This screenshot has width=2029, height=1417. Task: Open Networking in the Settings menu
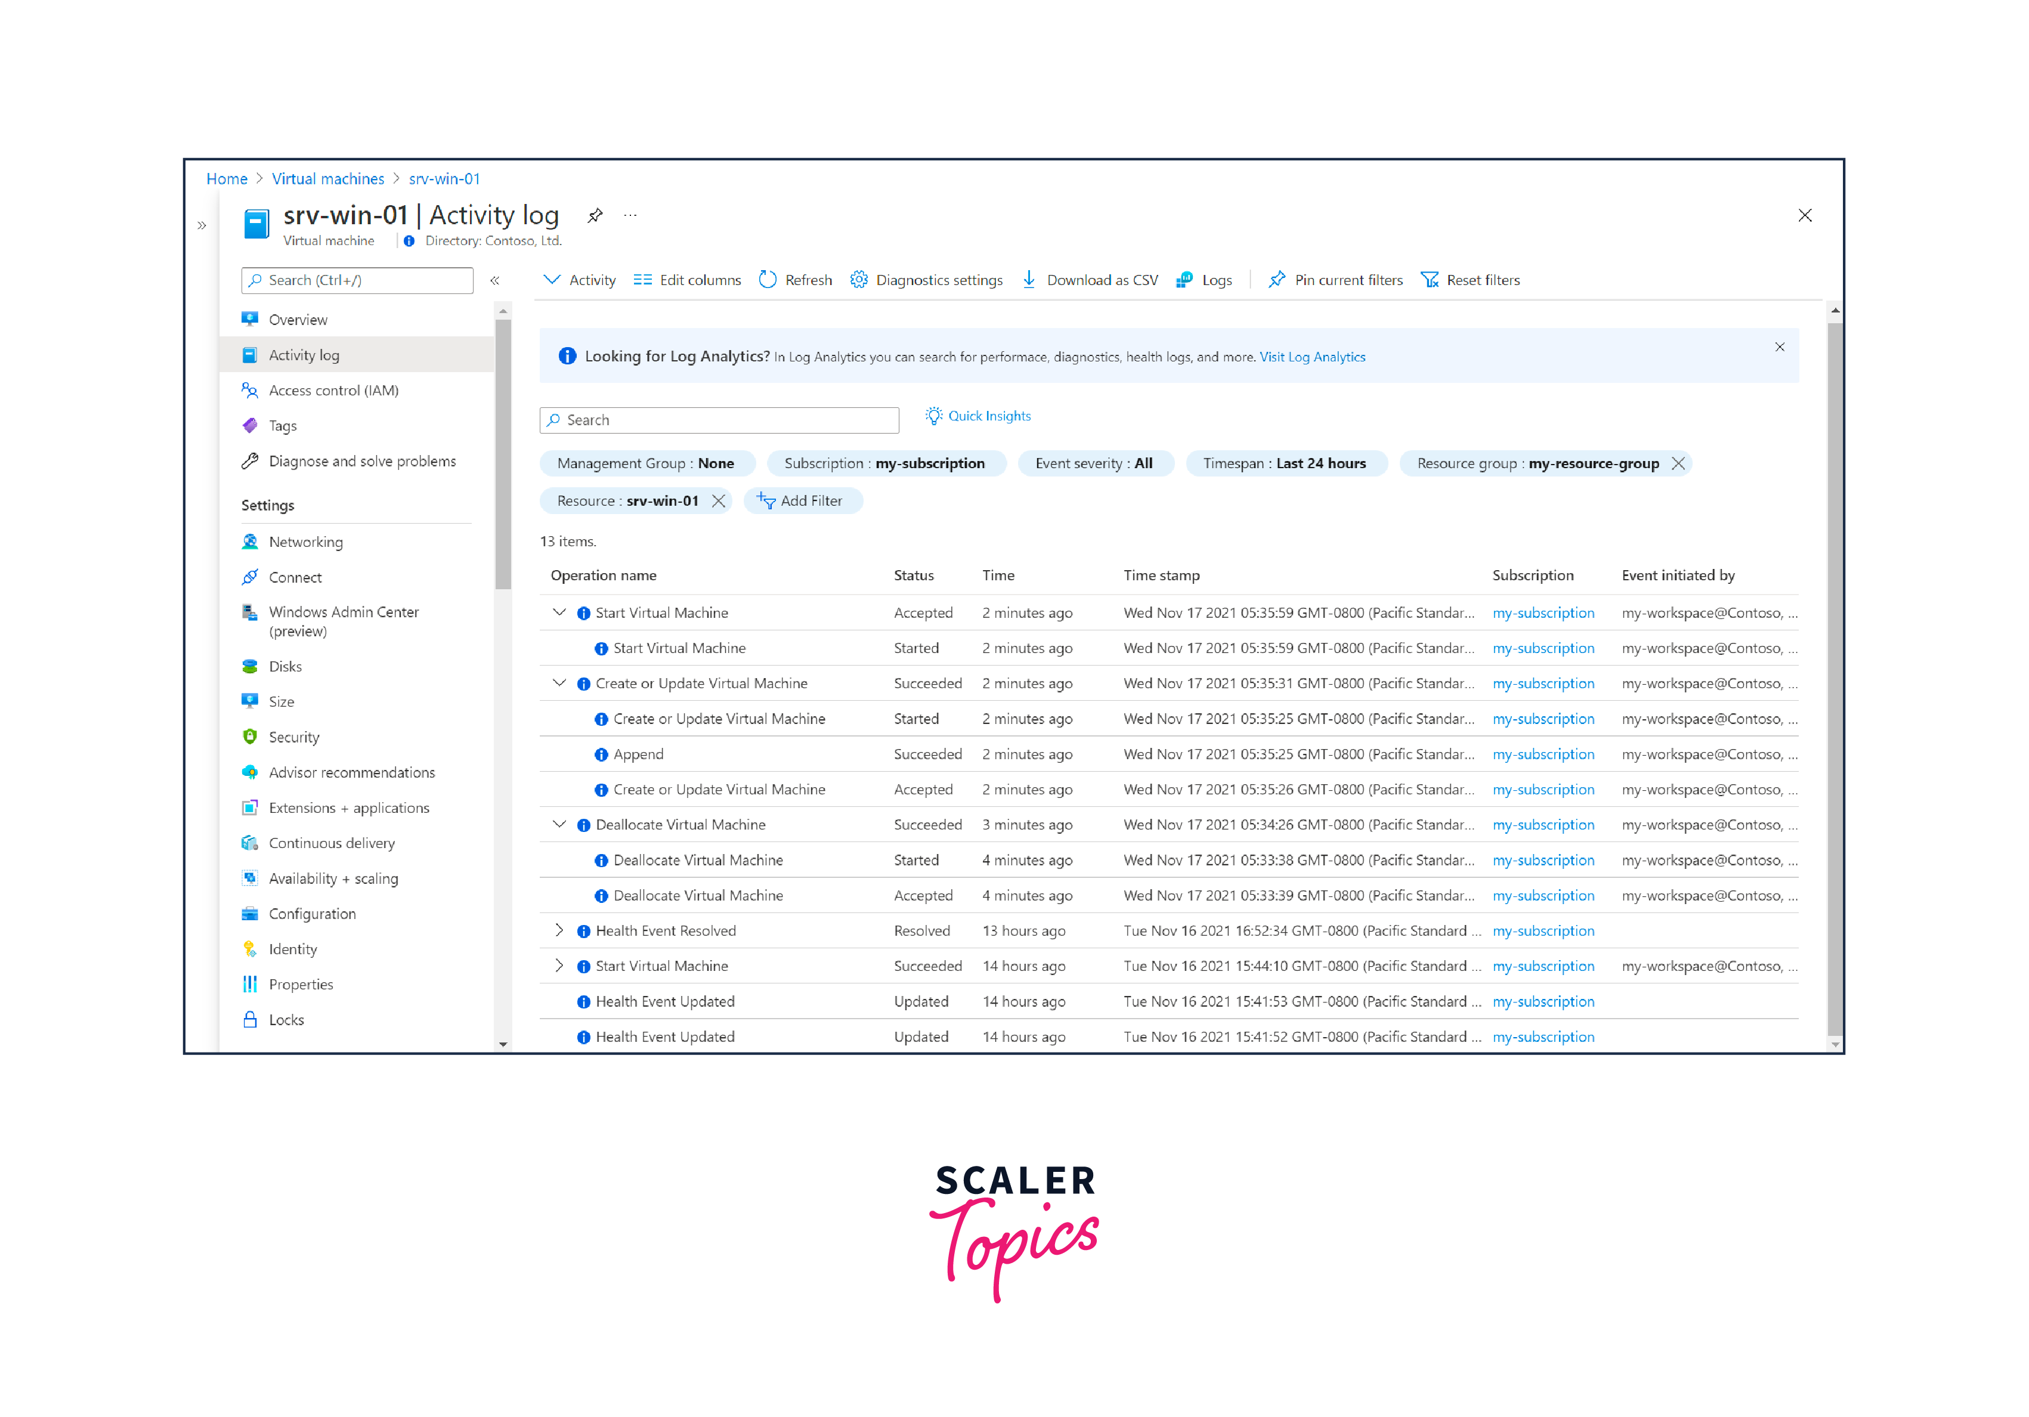pyautogui.click(x=305, y=542)
